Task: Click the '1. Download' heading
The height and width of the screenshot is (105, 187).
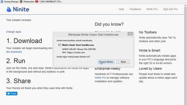Action: click(24, 41)
